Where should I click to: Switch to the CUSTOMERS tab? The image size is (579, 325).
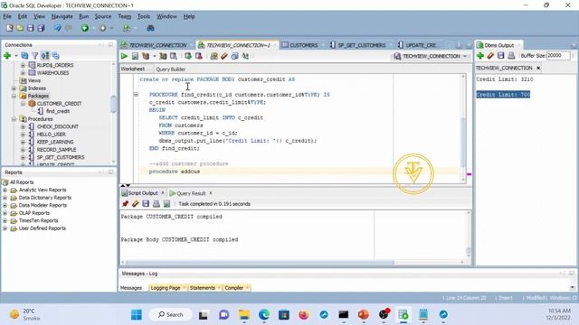[303, 45]
